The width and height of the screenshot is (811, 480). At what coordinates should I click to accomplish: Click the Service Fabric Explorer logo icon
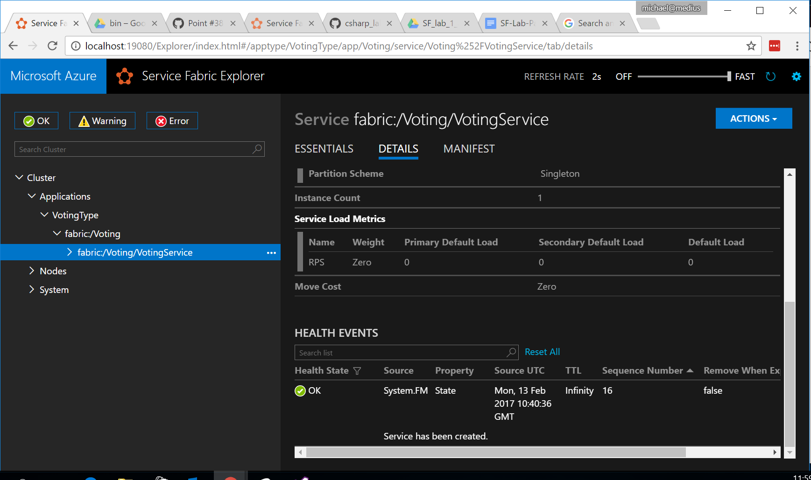125,76
